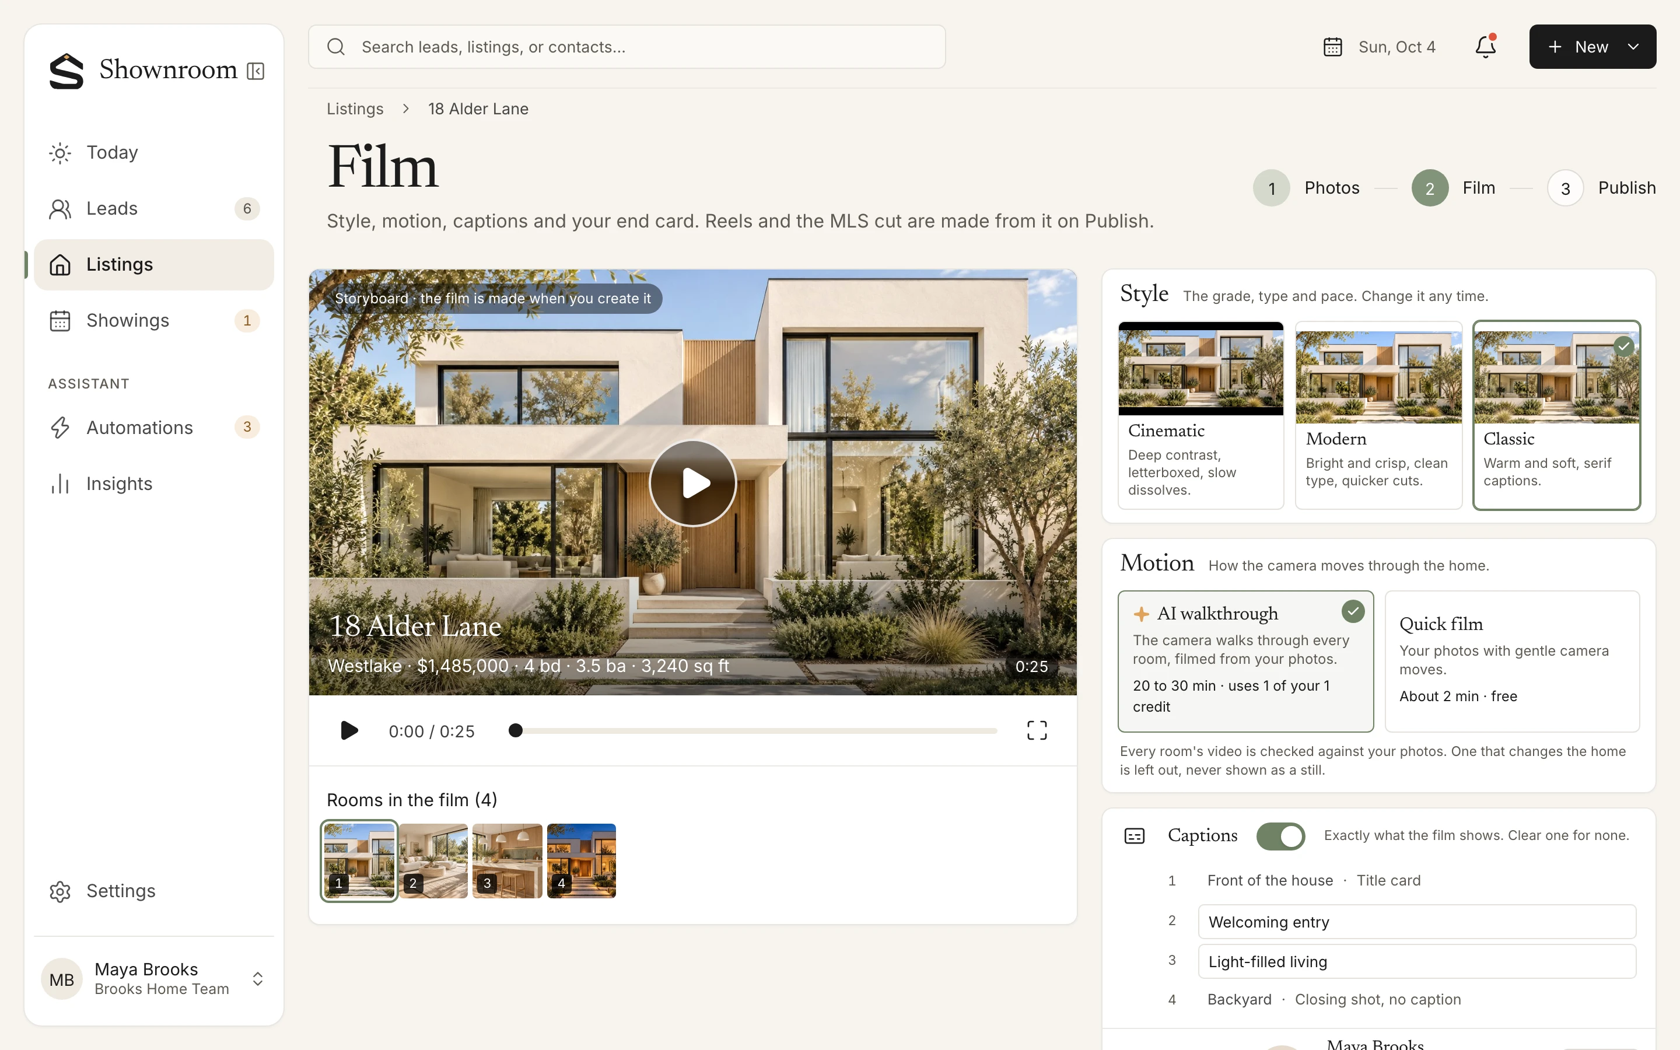Image resolution: width=1680 pixels, height=1050 pixels.
Task: Open Insights in the sidebar
Action: click(153, 484)
